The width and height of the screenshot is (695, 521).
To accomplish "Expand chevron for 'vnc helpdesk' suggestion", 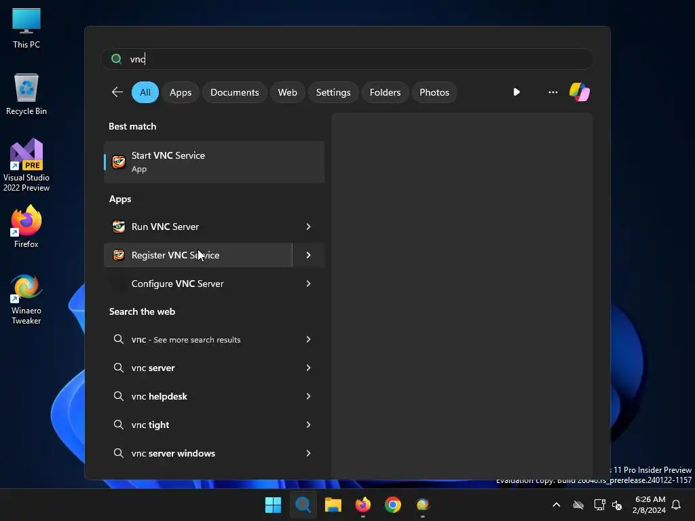I will pos(309,396).
